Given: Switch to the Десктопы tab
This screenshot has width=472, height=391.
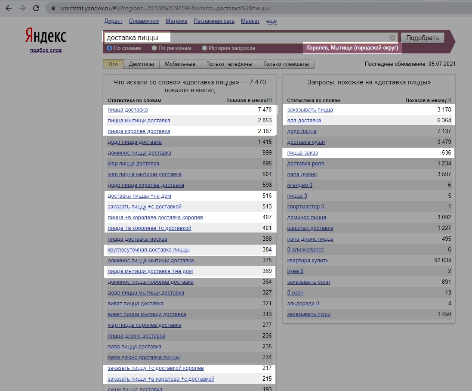Looking at the screenshot, I should (x=142, y=64).
